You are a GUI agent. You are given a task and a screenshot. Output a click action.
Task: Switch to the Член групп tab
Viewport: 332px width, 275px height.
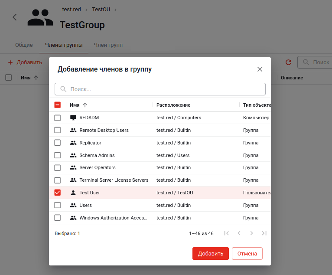tap(108, 45)
